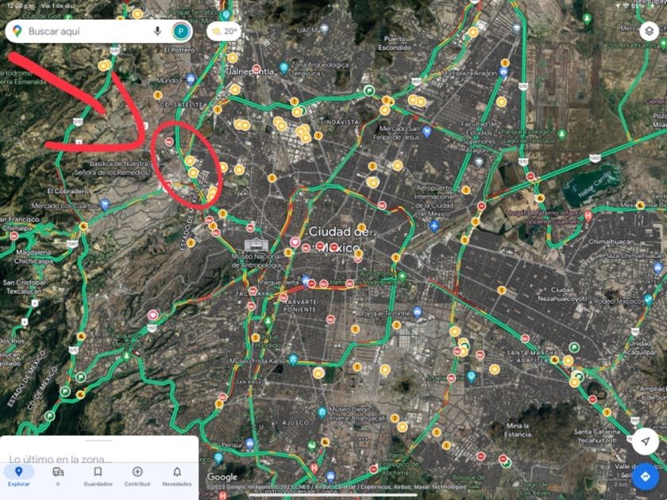Select the El Cobradero label
This screenshot has width=667, height=500.
(68, 191)
